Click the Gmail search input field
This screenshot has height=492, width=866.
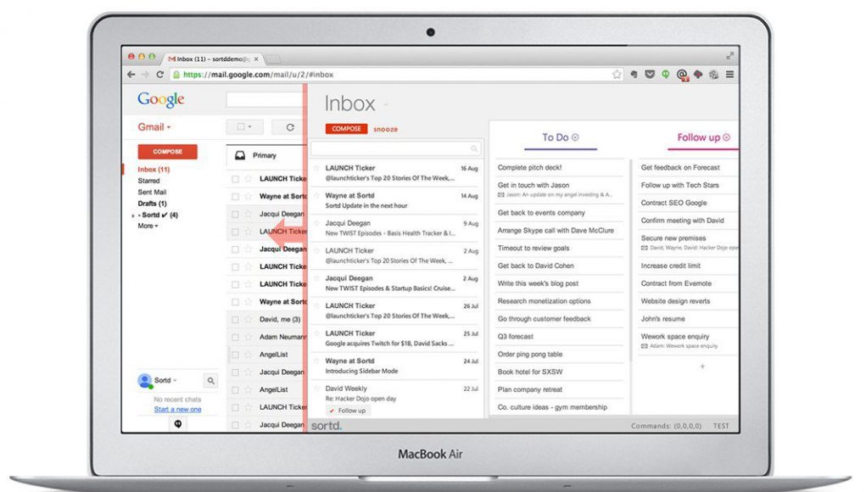(x=265, y=100)
